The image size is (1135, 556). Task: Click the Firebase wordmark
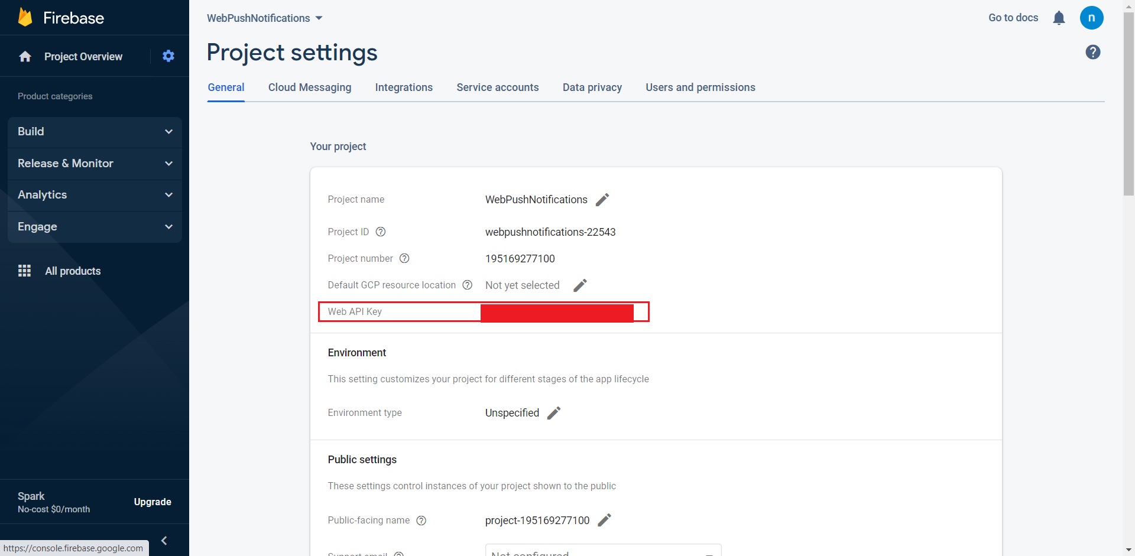(x=73, y=18)
